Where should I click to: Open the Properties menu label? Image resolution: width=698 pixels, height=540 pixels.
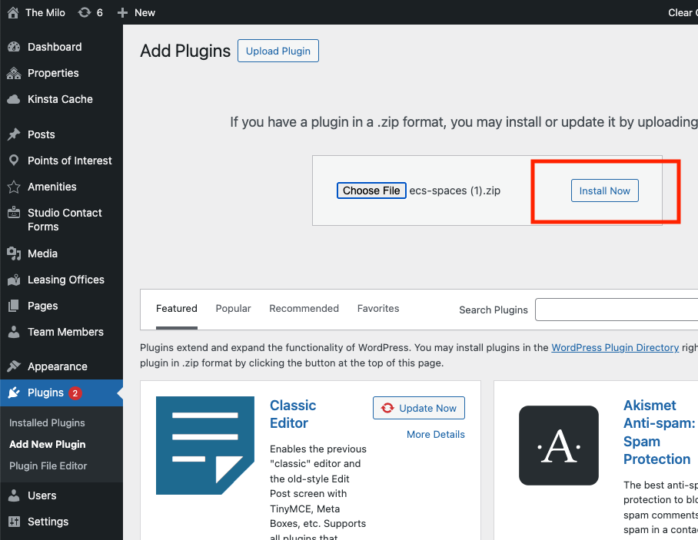coord(53,73)
